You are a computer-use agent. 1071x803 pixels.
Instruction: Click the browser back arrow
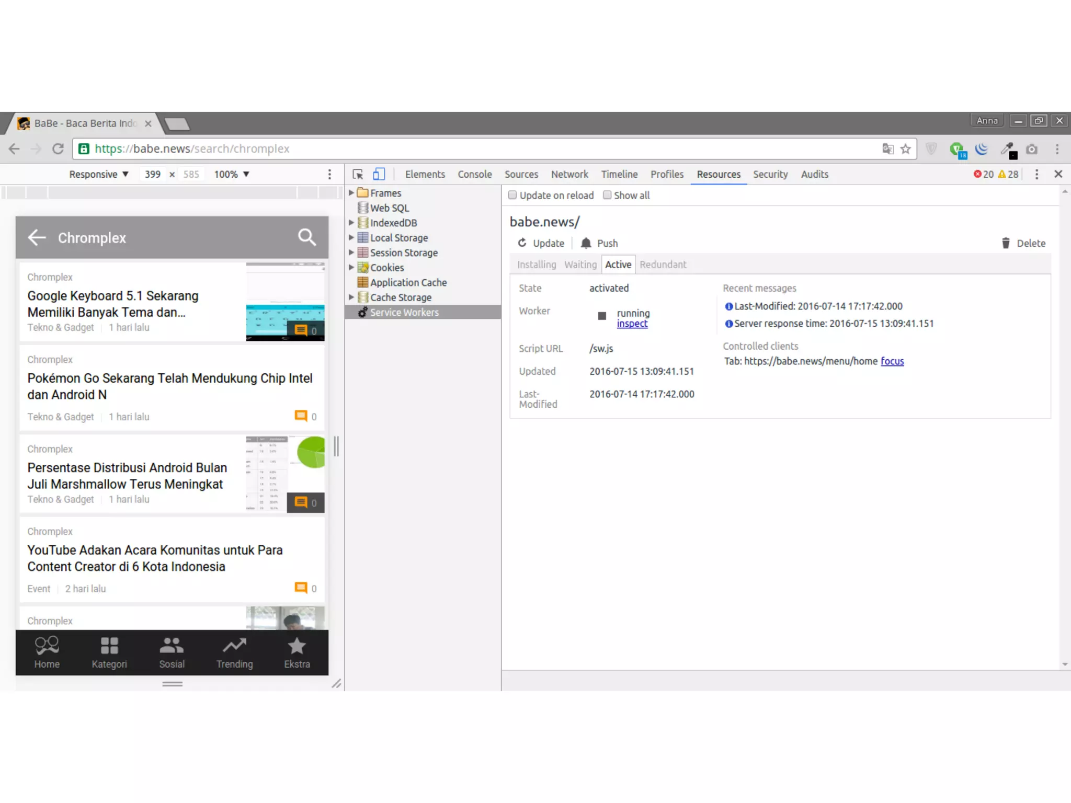(14, 149)
